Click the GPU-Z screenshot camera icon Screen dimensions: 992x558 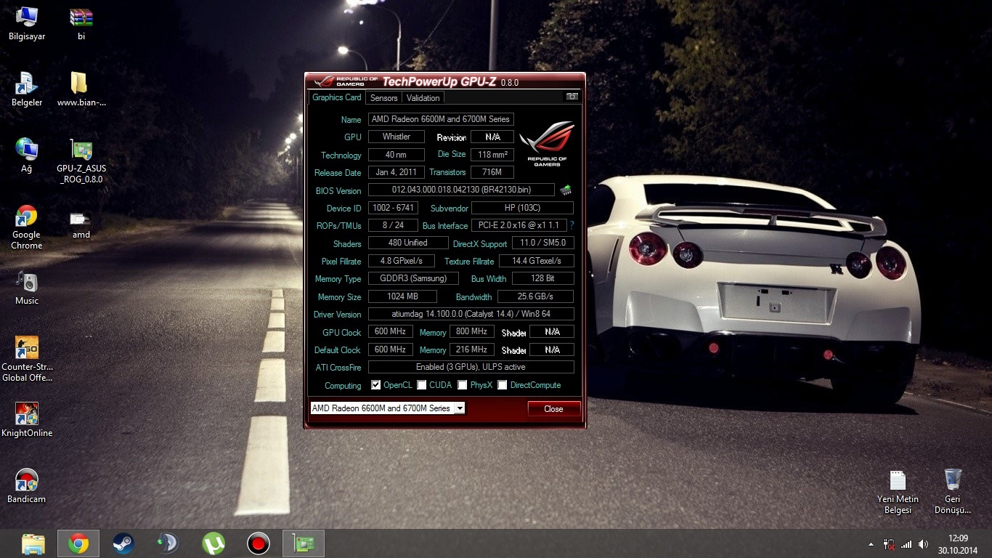click(x=572, y=97)
